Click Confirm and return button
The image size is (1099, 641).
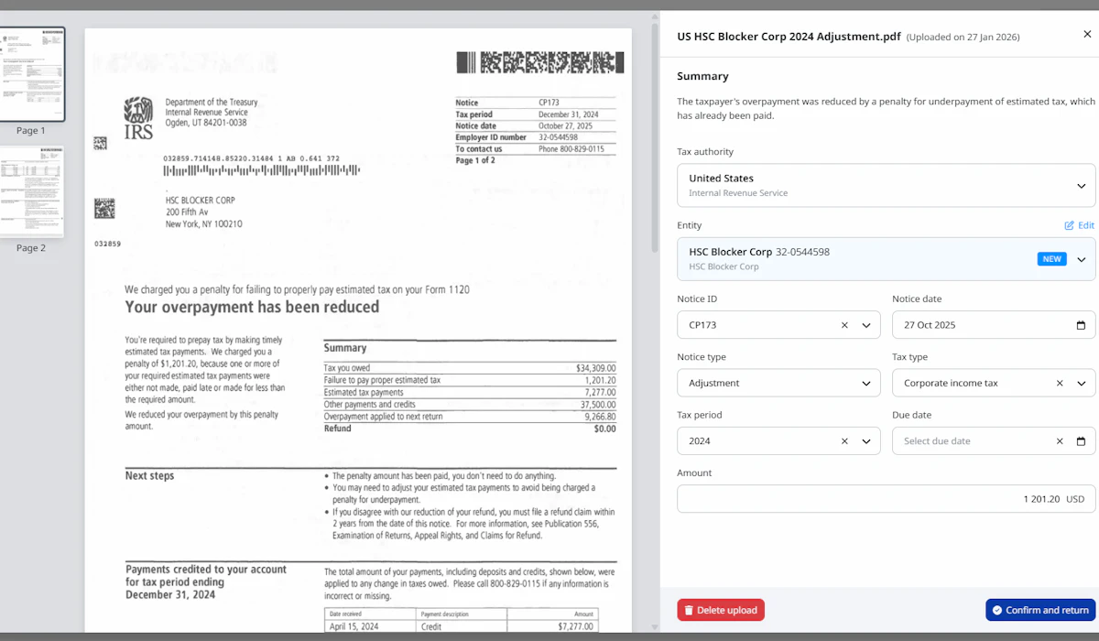coord(1040,610)
